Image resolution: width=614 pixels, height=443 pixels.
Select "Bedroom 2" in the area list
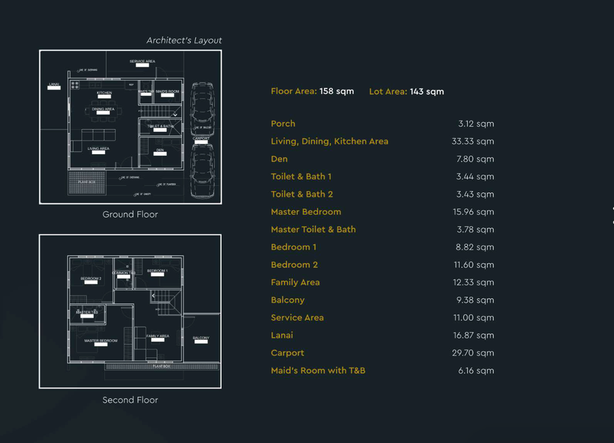click(295, 264)
